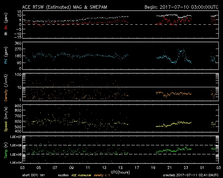Viewport: 223px width, 178px height.
Task: Click the 09 hour tick on the x-axis
Action: tap(71, 168)
